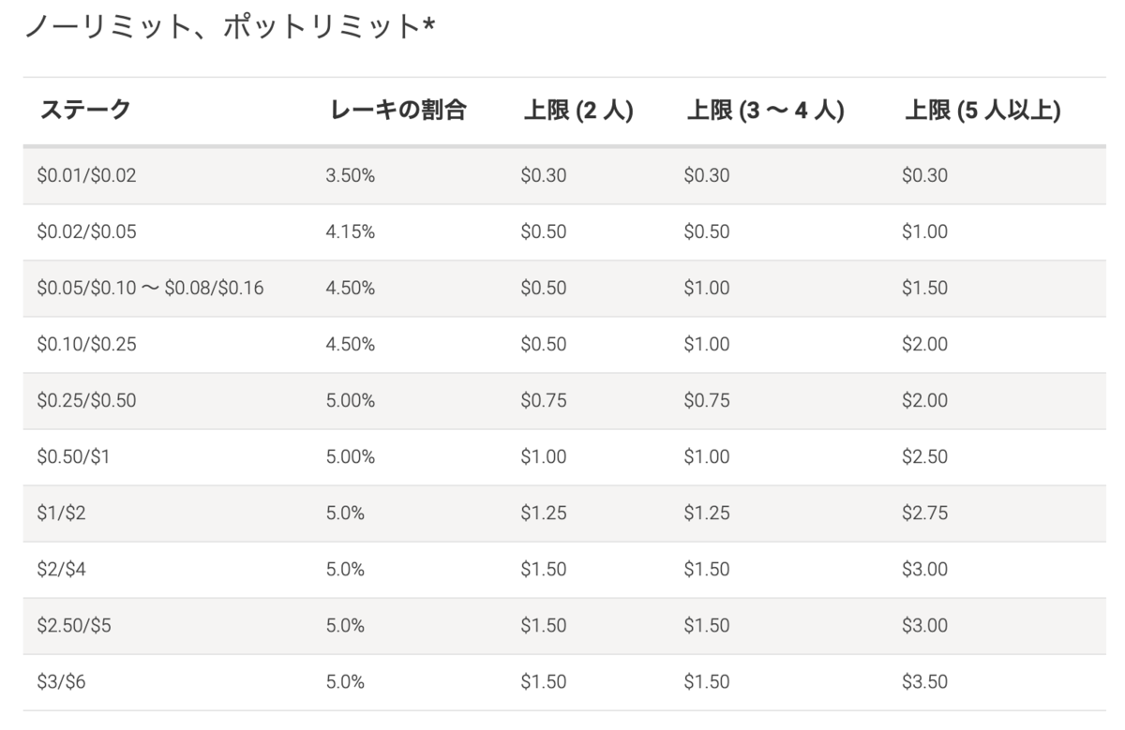Select the $0.05/$0.10 〜 $0.08/$0.16 stake cell
The image size is (1125, 730).
coord(150,288)
